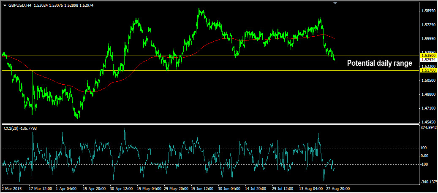Click the CCI(20) indicator label
This screenshot has height=193, width=438.
pyautogui.click(x=20, y=129)
